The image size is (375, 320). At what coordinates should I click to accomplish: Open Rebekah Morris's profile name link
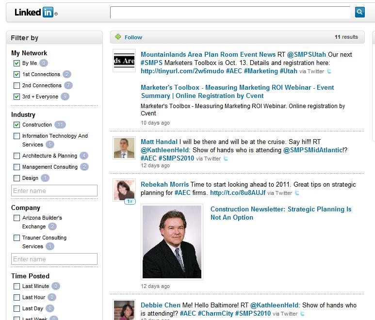point(164,185)
